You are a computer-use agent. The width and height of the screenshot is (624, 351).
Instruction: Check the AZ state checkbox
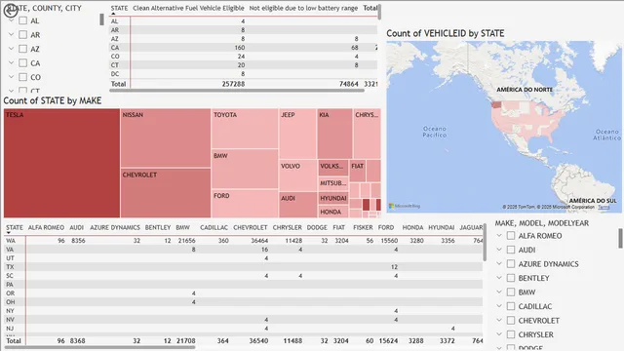pos(23,49)
